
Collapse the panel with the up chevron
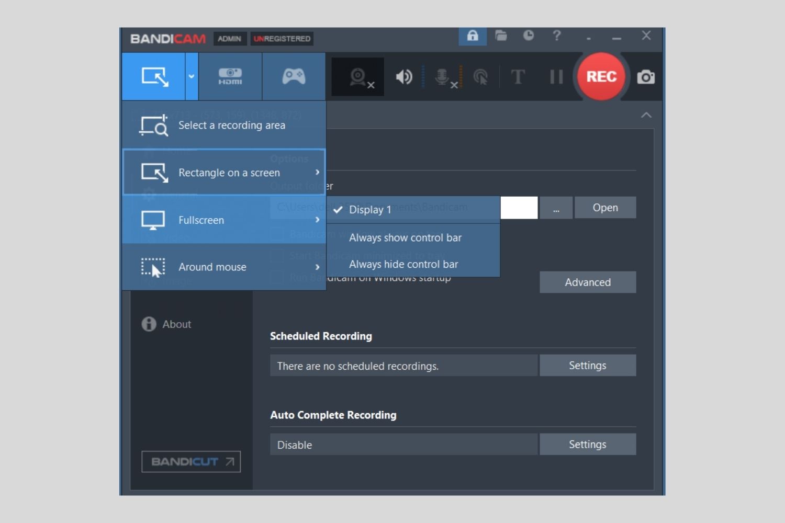(646, 115)
